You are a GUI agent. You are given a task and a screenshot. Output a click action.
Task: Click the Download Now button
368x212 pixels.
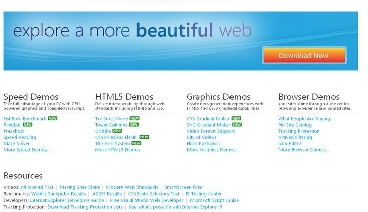[304, 56]
